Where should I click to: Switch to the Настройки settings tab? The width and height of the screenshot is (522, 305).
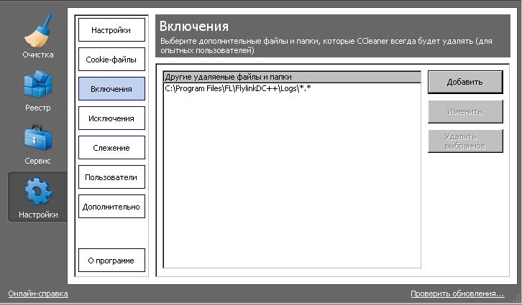[111, 30]
